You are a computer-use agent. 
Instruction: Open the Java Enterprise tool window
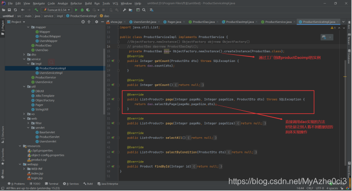108,184
